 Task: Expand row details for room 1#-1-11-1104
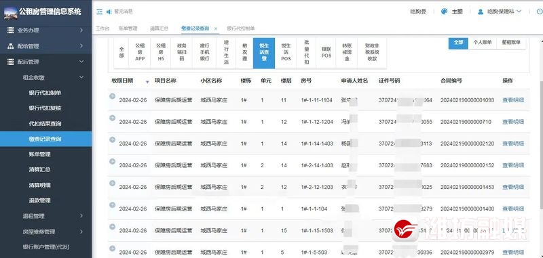pyautogui.click(x=112, y=96)
